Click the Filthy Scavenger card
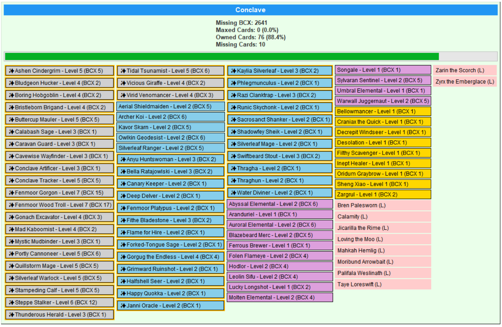 [x=383, y=153]
